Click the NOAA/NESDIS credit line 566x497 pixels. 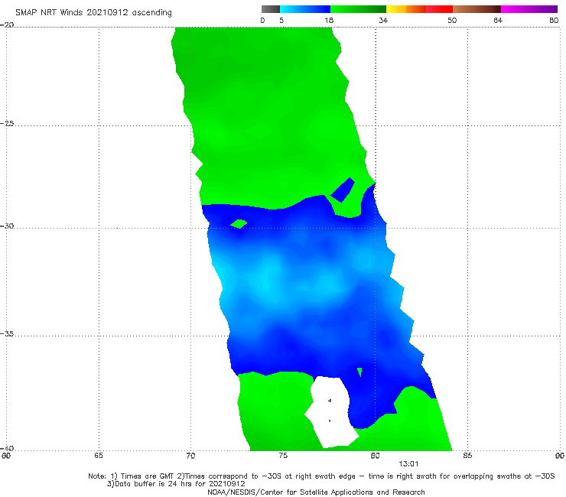click(x=316, y=492)
